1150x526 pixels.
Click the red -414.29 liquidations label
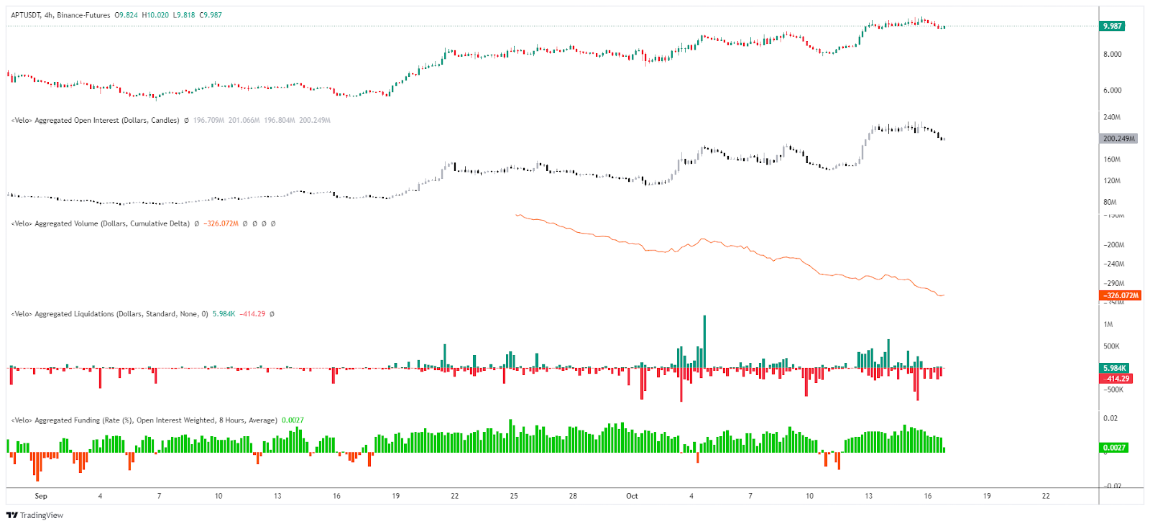(x=1117, y=379)
